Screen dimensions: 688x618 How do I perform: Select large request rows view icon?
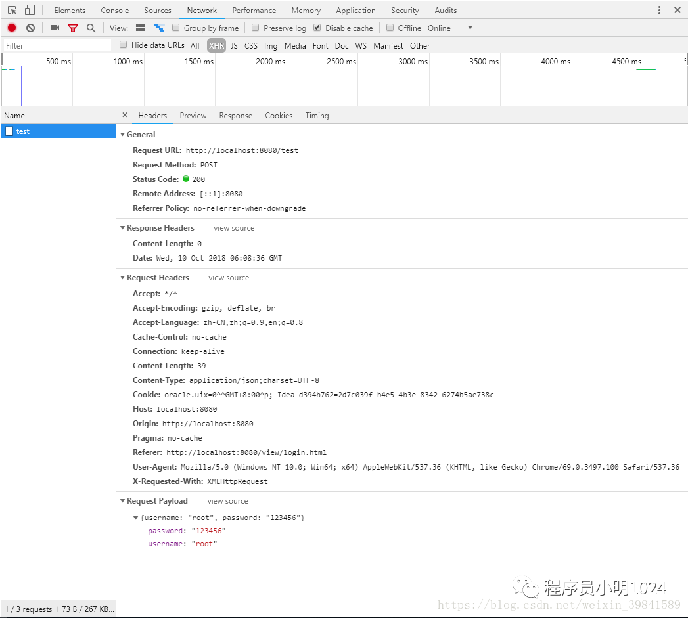tap(141, 28)
